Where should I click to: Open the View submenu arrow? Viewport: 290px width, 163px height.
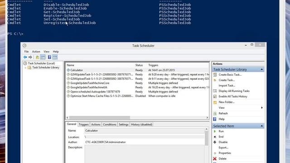[x=262, y=108]
